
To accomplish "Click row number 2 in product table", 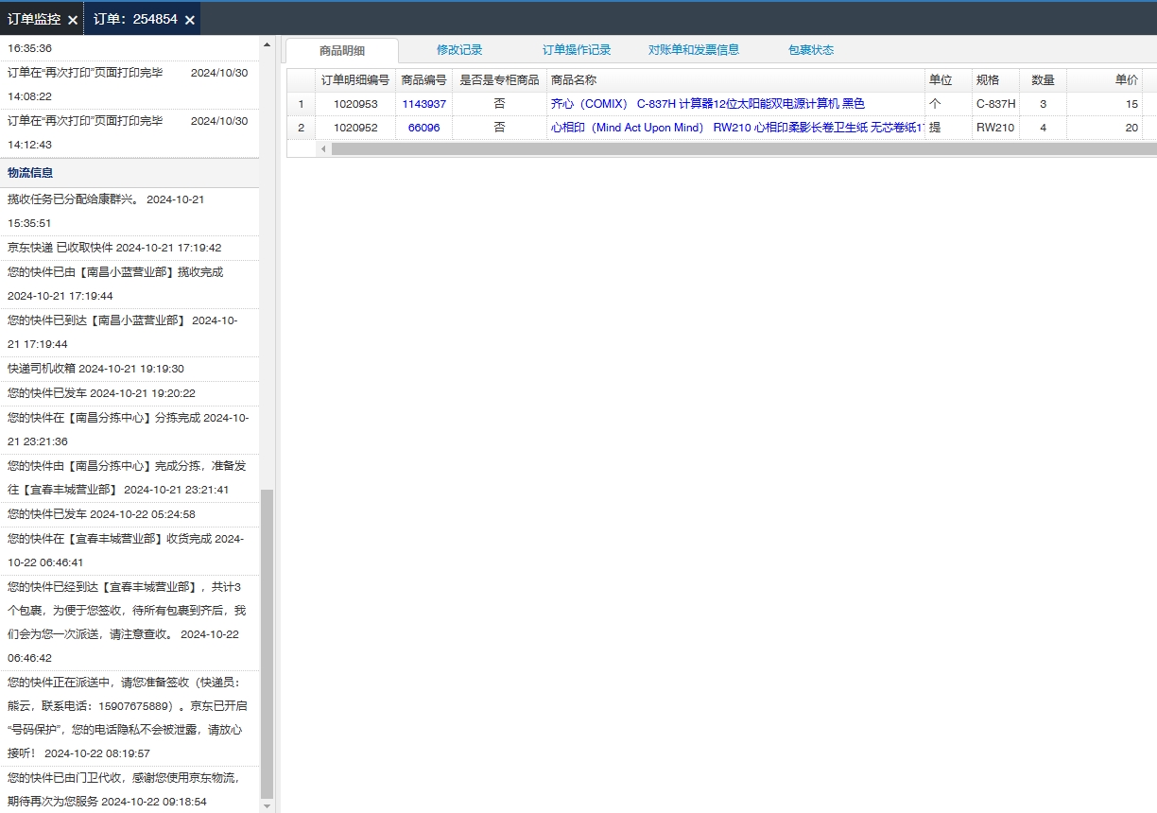I will [x=302, y=128].
